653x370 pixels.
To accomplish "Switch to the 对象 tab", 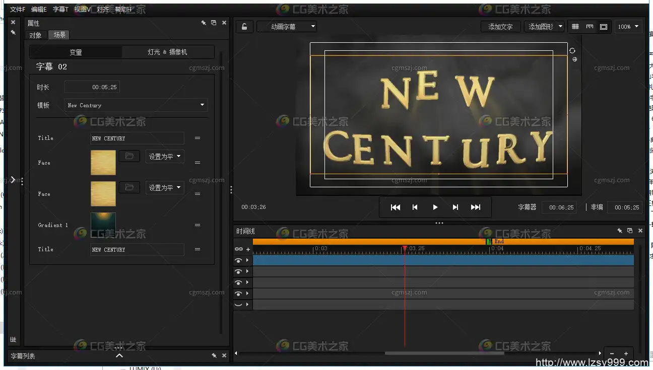I will [35, 35].
